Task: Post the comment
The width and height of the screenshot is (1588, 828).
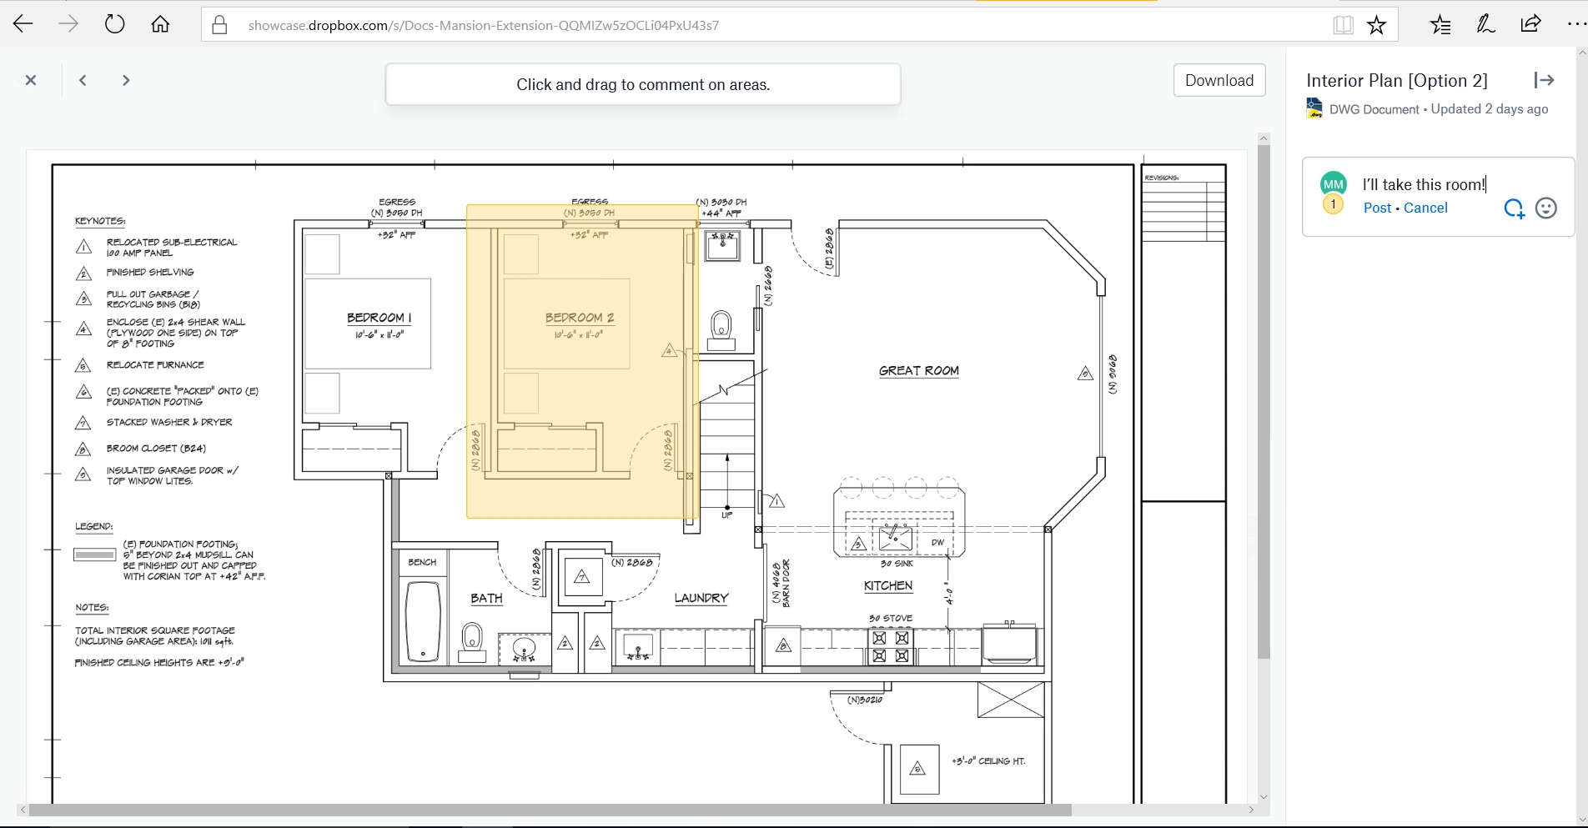Action: pyautogui.click(x=1377, y=208)
